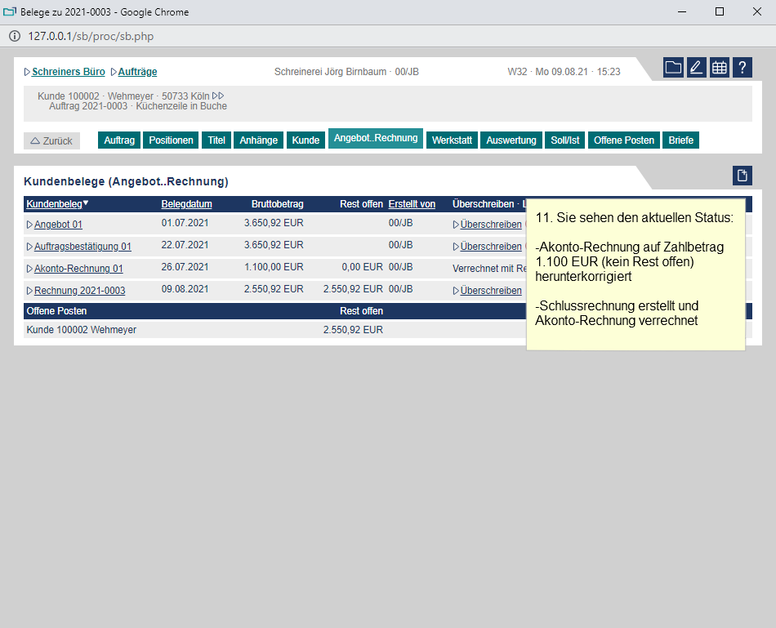Expand the Akonto-Rechnung 01 entry
Image resolution: width=776 pixels, height=628 pixels.
pyautogui.click(x=29, y=269)
